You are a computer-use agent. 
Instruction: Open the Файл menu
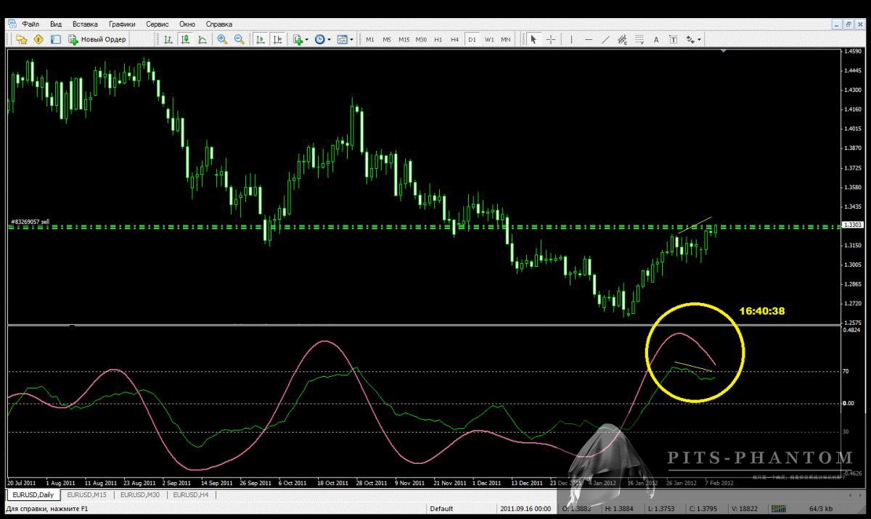click(x=30, y=24)
